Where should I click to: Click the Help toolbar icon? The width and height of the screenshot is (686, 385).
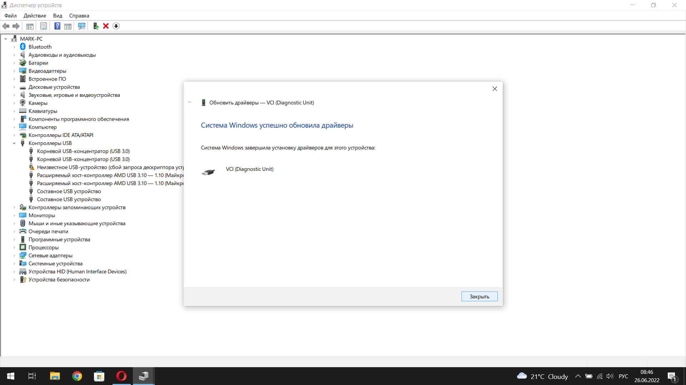point(57,26)
